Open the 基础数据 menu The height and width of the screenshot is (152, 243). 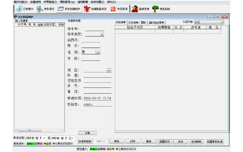[83, 2]
